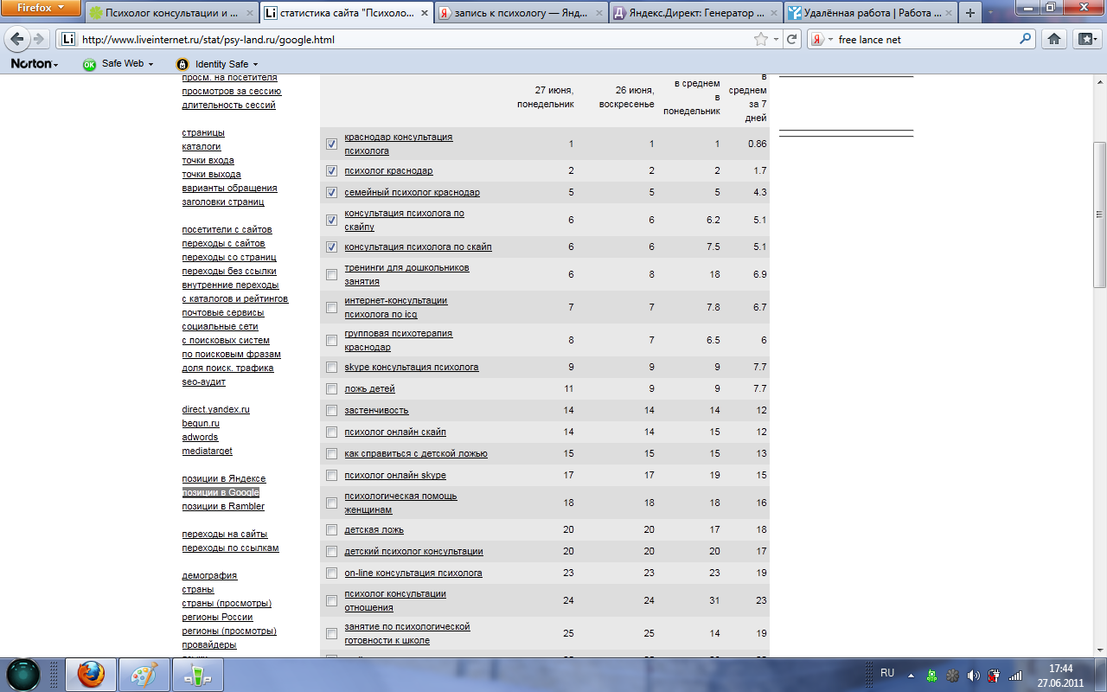Switch to the 'Удалённая работа' tab
1107x692 pixels.
870,13
